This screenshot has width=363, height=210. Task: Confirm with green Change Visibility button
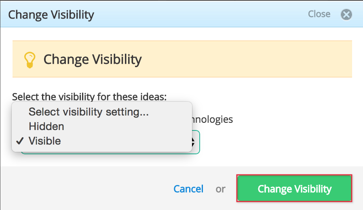coord(294,188)
